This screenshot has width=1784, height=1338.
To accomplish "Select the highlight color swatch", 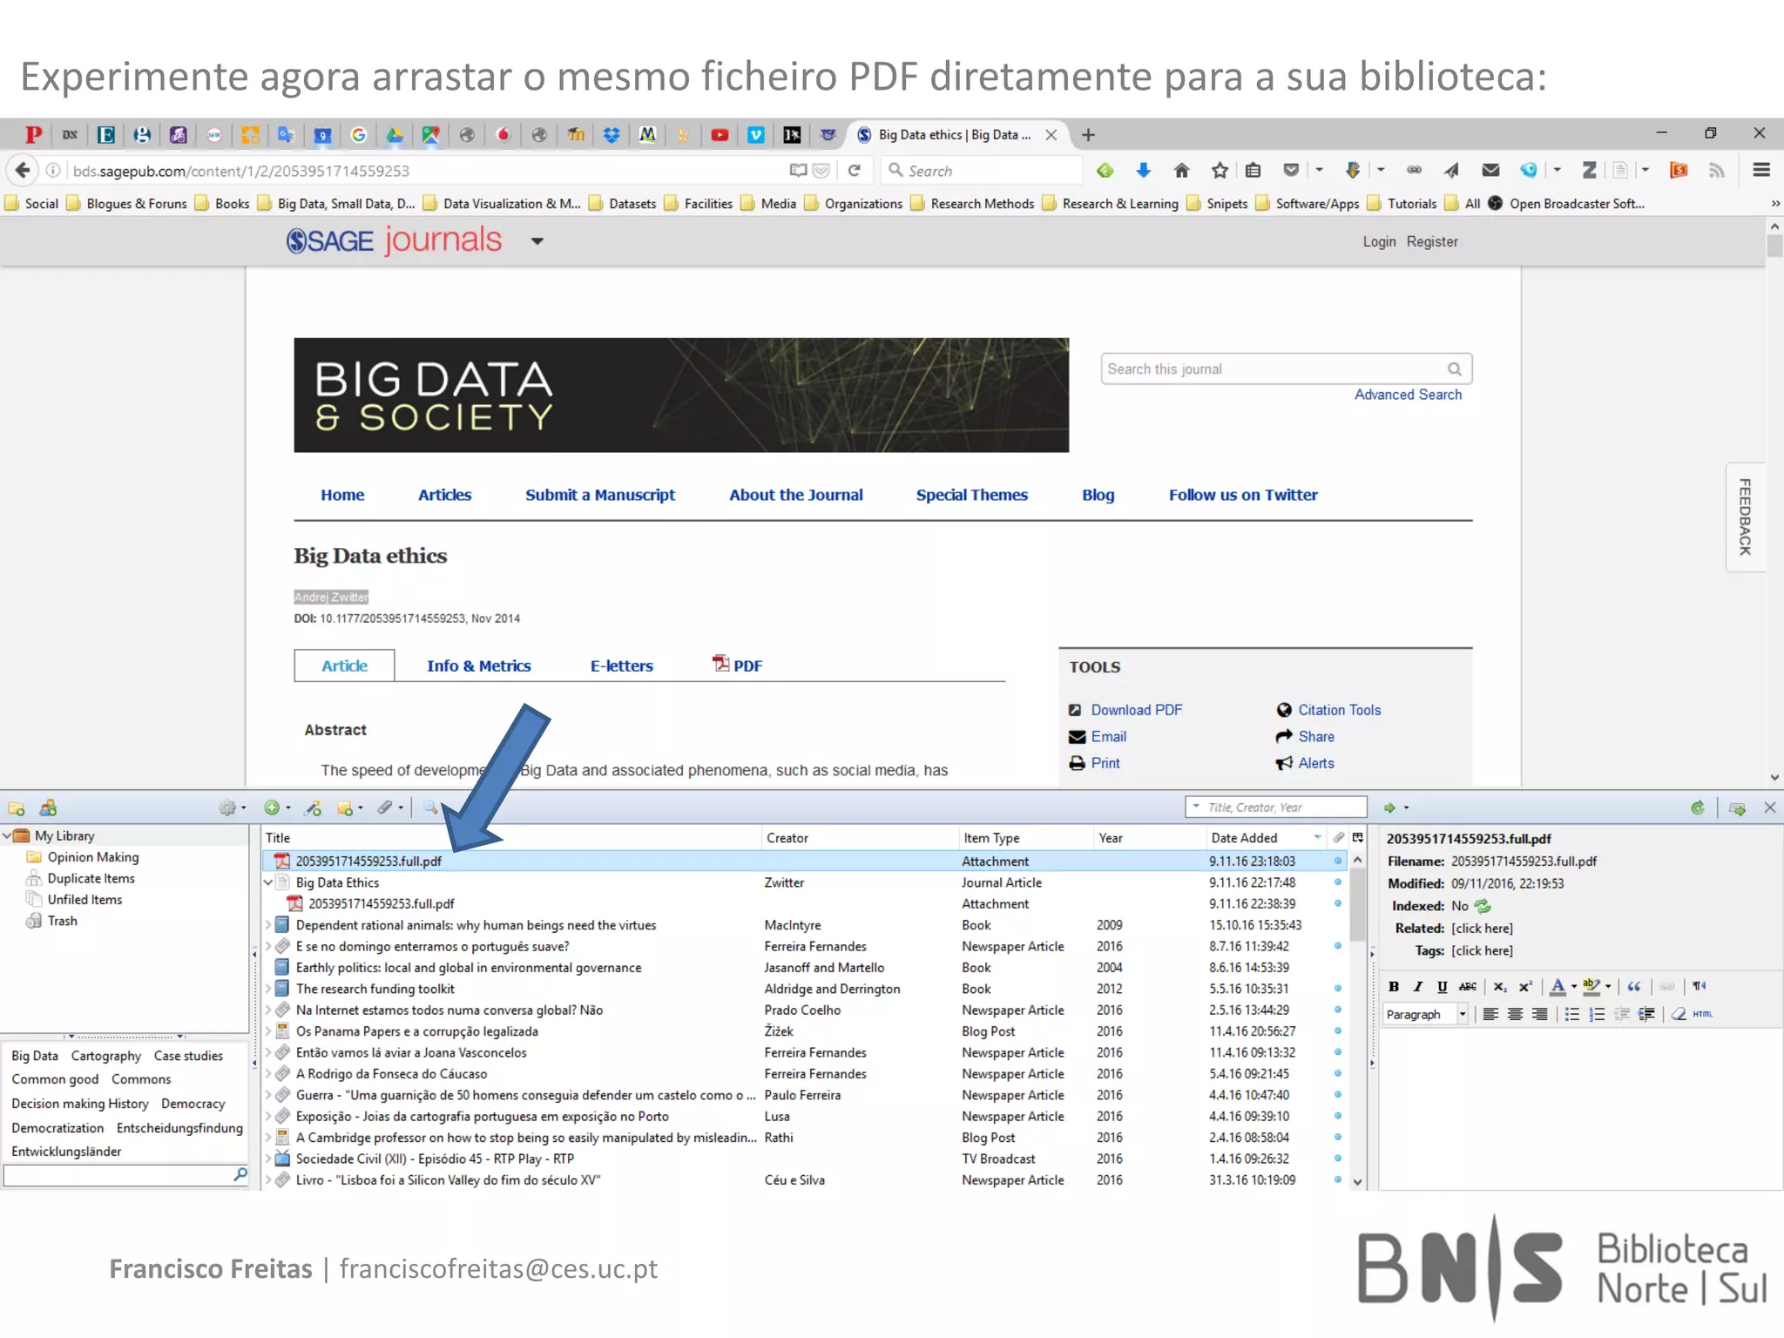I will (x=1591, y=986).
